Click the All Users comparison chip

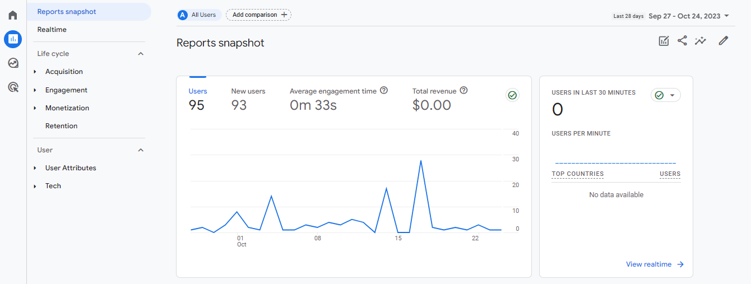(200, 15)
